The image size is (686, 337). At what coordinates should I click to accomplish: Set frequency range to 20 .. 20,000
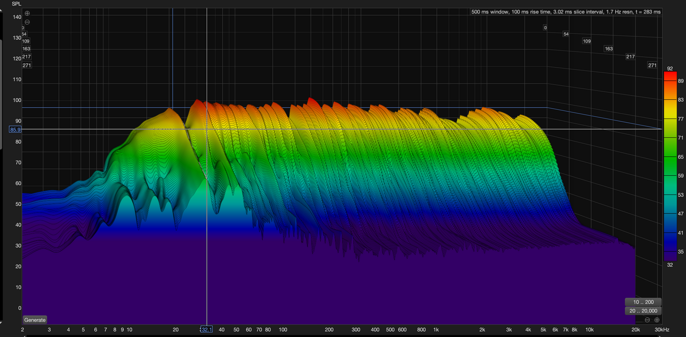(643, 311)
